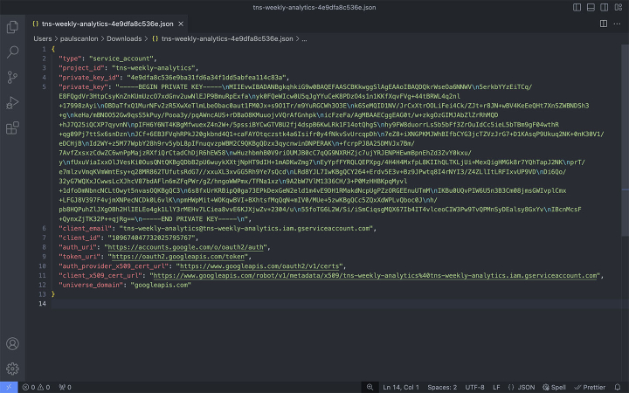Click the Prettier formatter status item

point(590,387)
